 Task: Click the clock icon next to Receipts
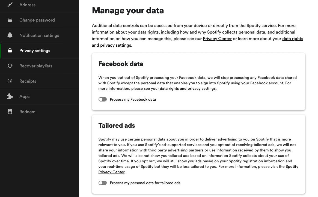click(10, 81)
